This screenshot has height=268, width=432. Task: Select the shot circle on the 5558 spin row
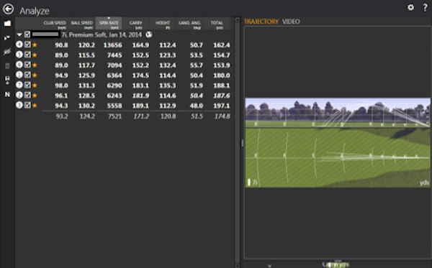coord(19,105)
